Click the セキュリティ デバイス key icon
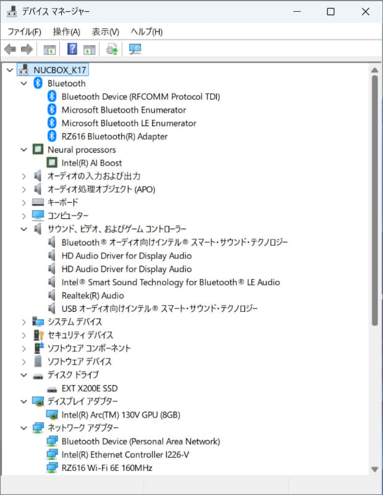The height and width of the screenshot is (495, 383). tap(38, 335)
